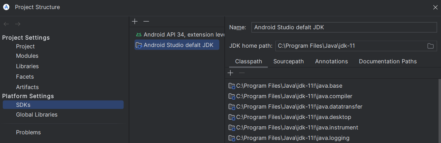Screen dimensions: 441x143
Task: Click folder icon beside java.instrument entry
Action: tap(232, 128)
